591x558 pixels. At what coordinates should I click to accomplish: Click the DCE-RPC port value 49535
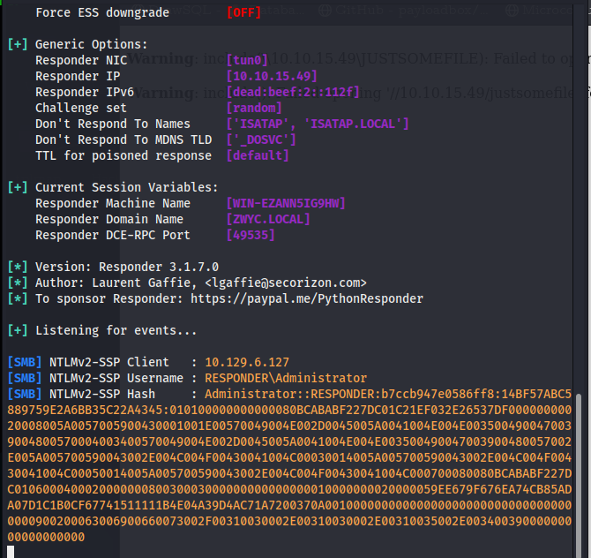251,235
